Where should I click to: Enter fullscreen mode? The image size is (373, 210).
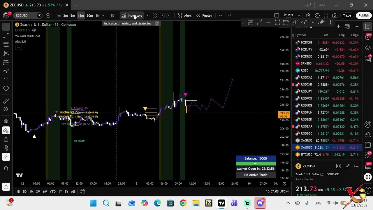click(326, 15)
